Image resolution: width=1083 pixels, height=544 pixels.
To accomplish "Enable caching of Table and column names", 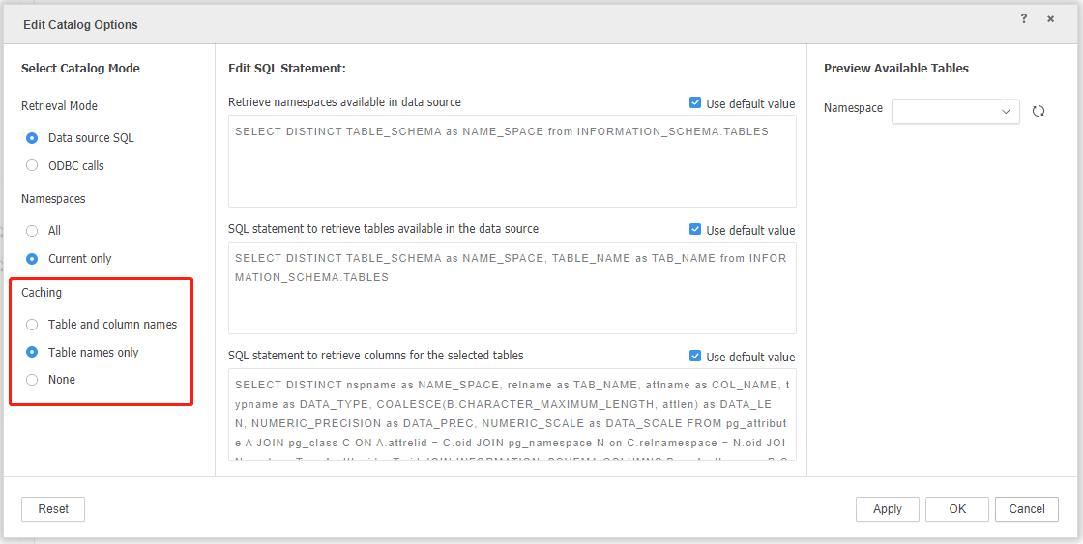I will 32,325.
